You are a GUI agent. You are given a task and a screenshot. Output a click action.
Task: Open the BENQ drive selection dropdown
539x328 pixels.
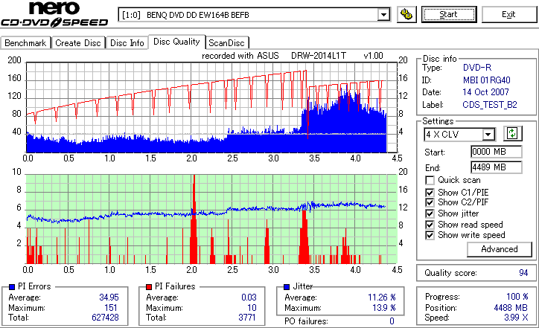383,15
